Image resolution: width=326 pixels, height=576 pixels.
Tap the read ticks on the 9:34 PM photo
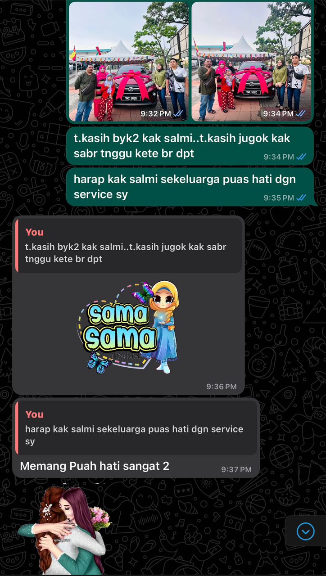coord(301,113)
